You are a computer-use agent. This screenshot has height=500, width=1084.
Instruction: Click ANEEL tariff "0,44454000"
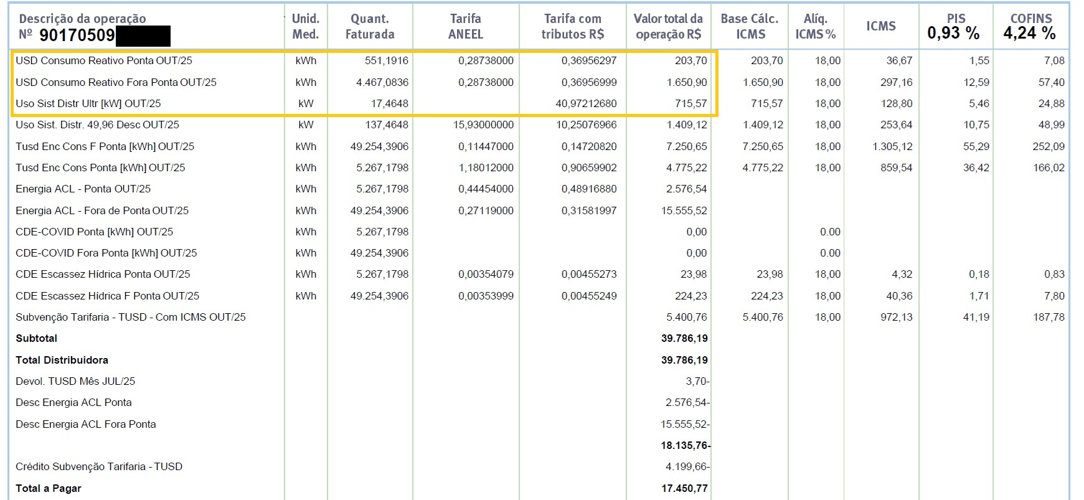[x=486, y=189]
